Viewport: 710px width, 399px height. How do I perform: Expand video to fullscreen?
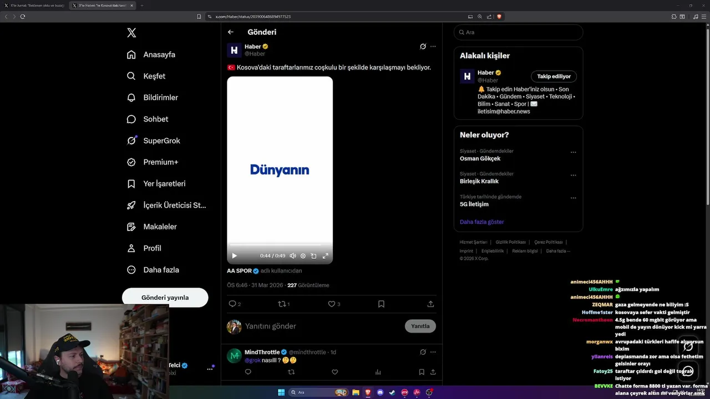point(326,256)
